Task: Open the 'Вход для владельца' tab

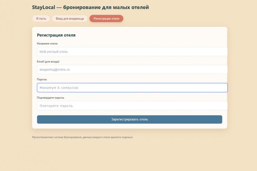Action: coord(70,19)
